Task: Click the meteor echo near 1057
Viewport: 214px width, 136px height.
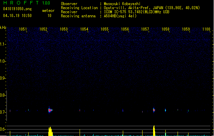Action: (154, 110)
